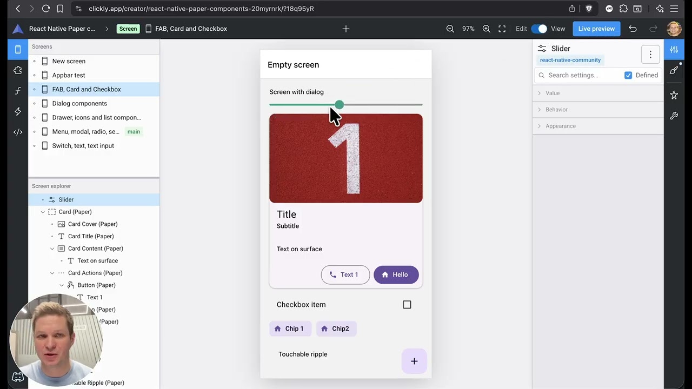
Task: Fit canvas to screen icon
Action: 502,29
